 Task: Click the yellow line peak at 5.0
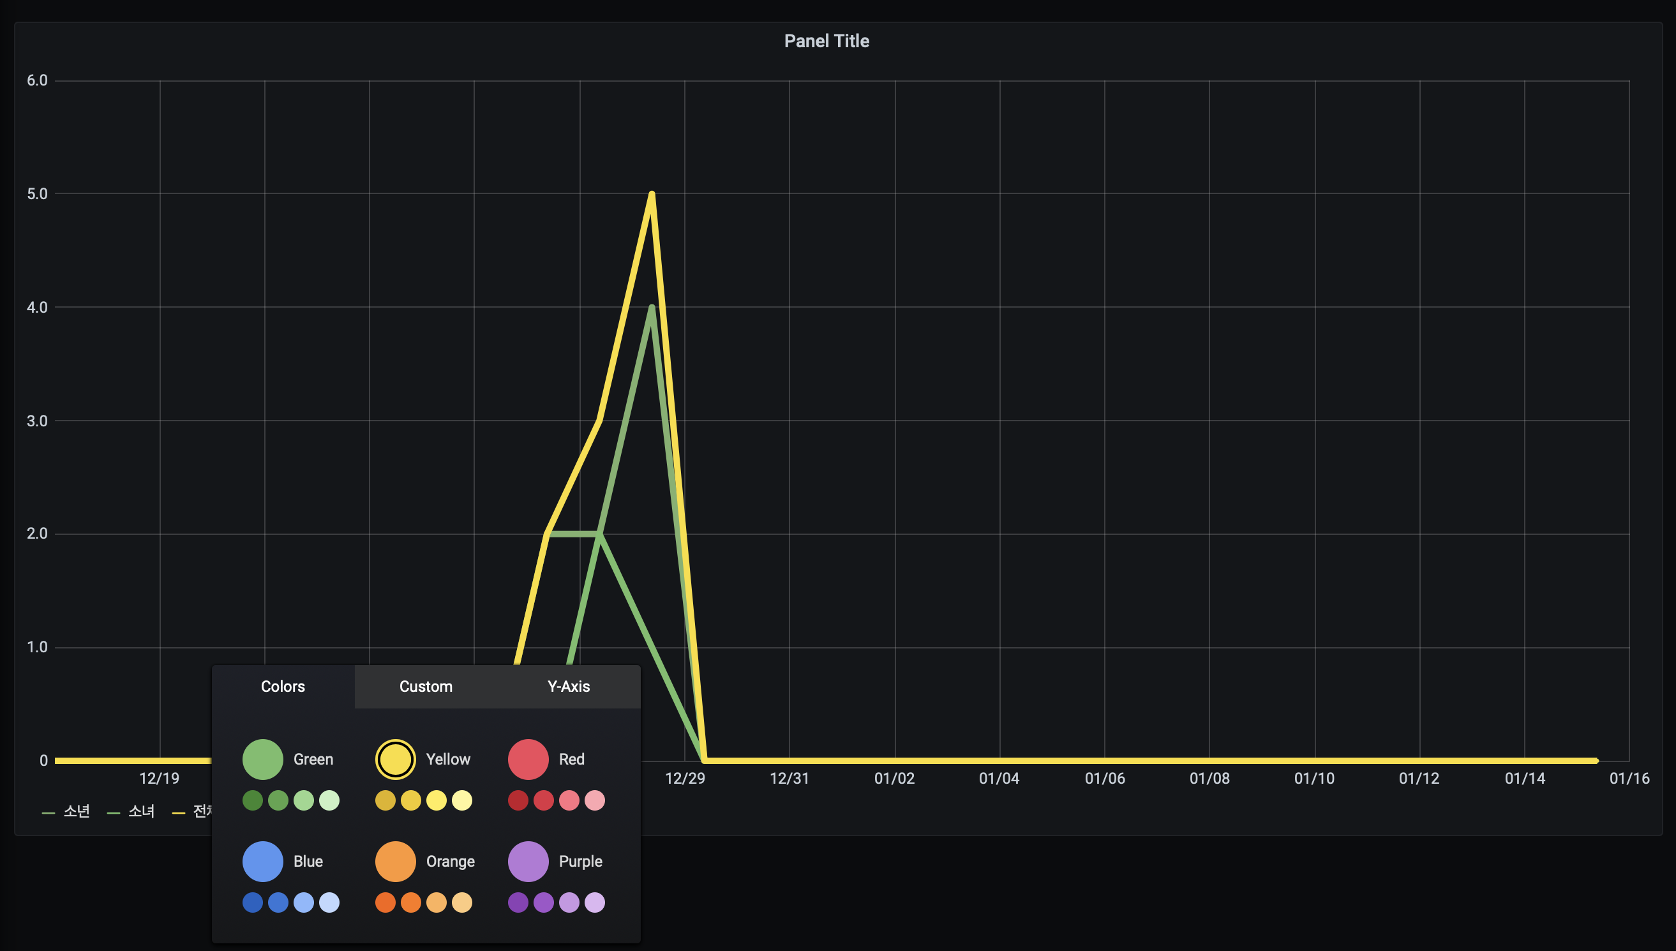(651, 194)
